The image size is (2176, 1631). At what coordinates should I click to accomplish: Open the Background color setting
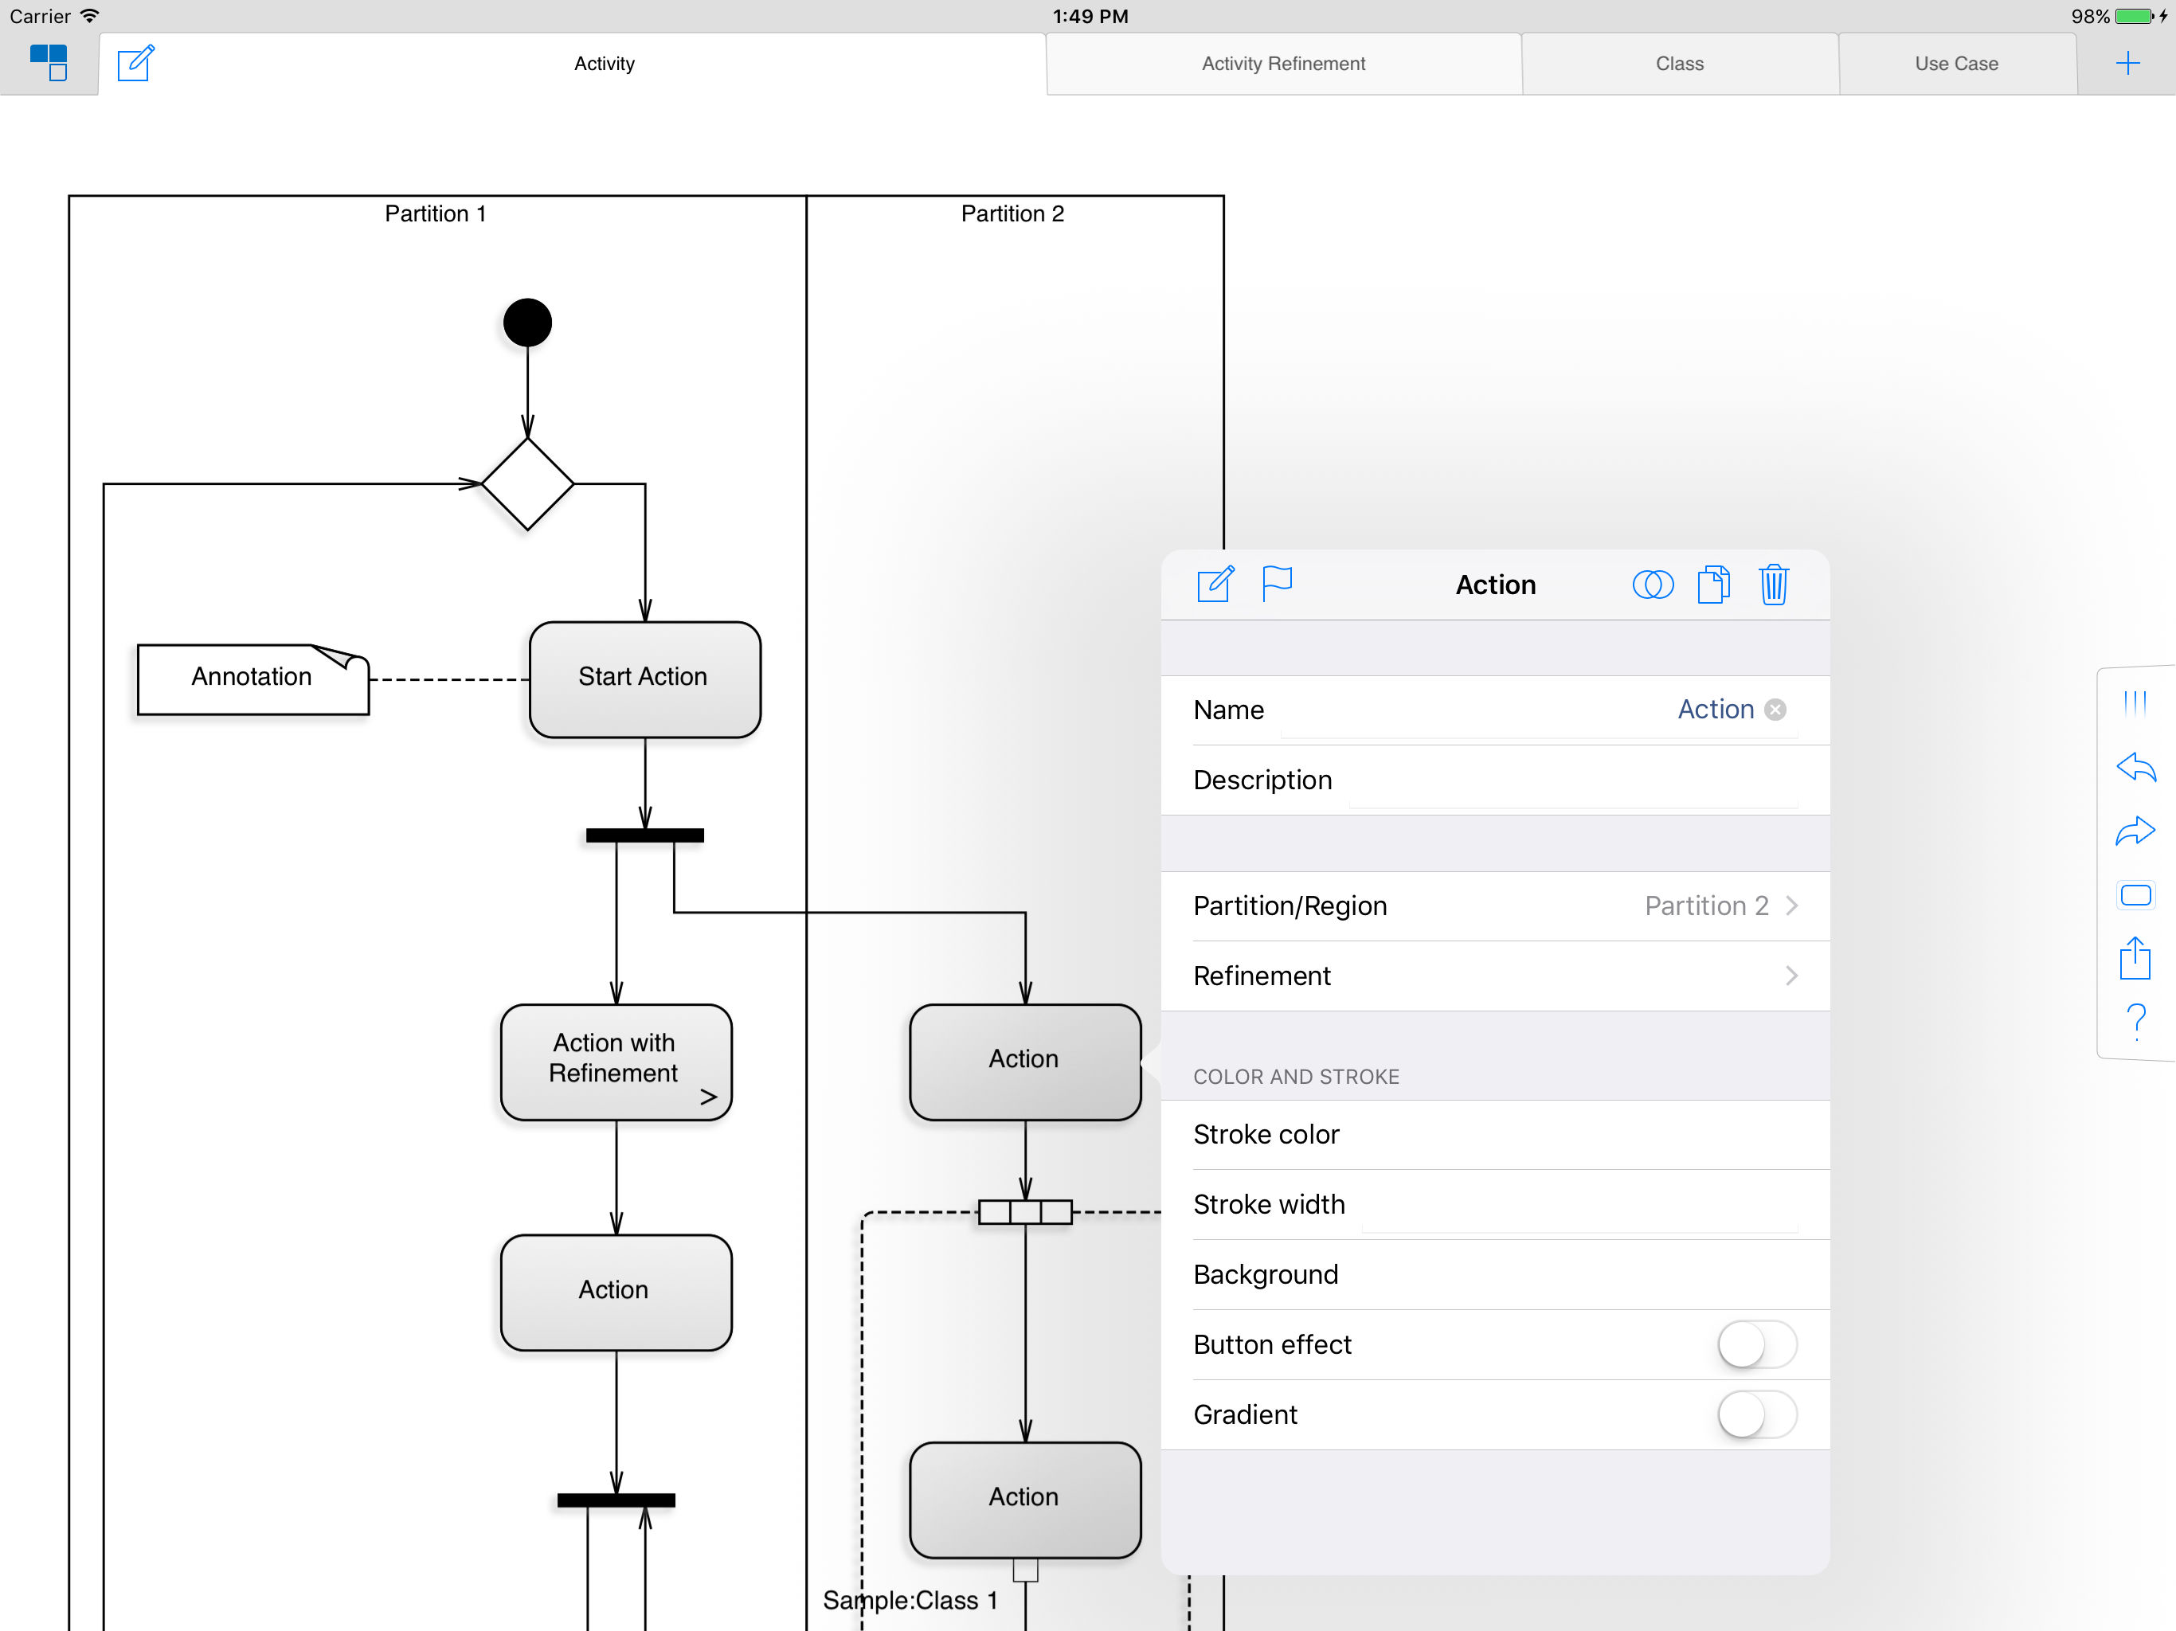click(x=1495, y=1274)
